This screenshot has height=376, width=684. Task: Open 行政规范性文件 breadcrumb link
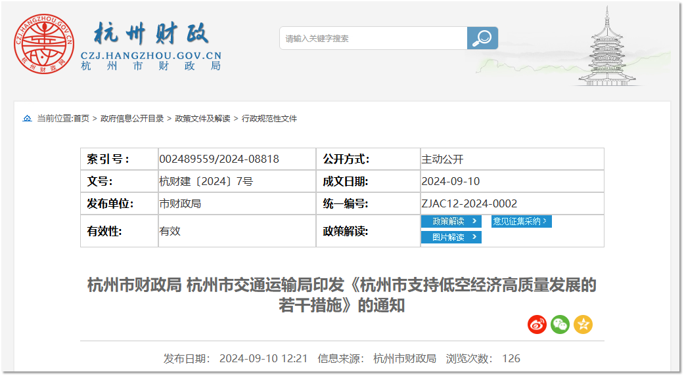(269, 119)
